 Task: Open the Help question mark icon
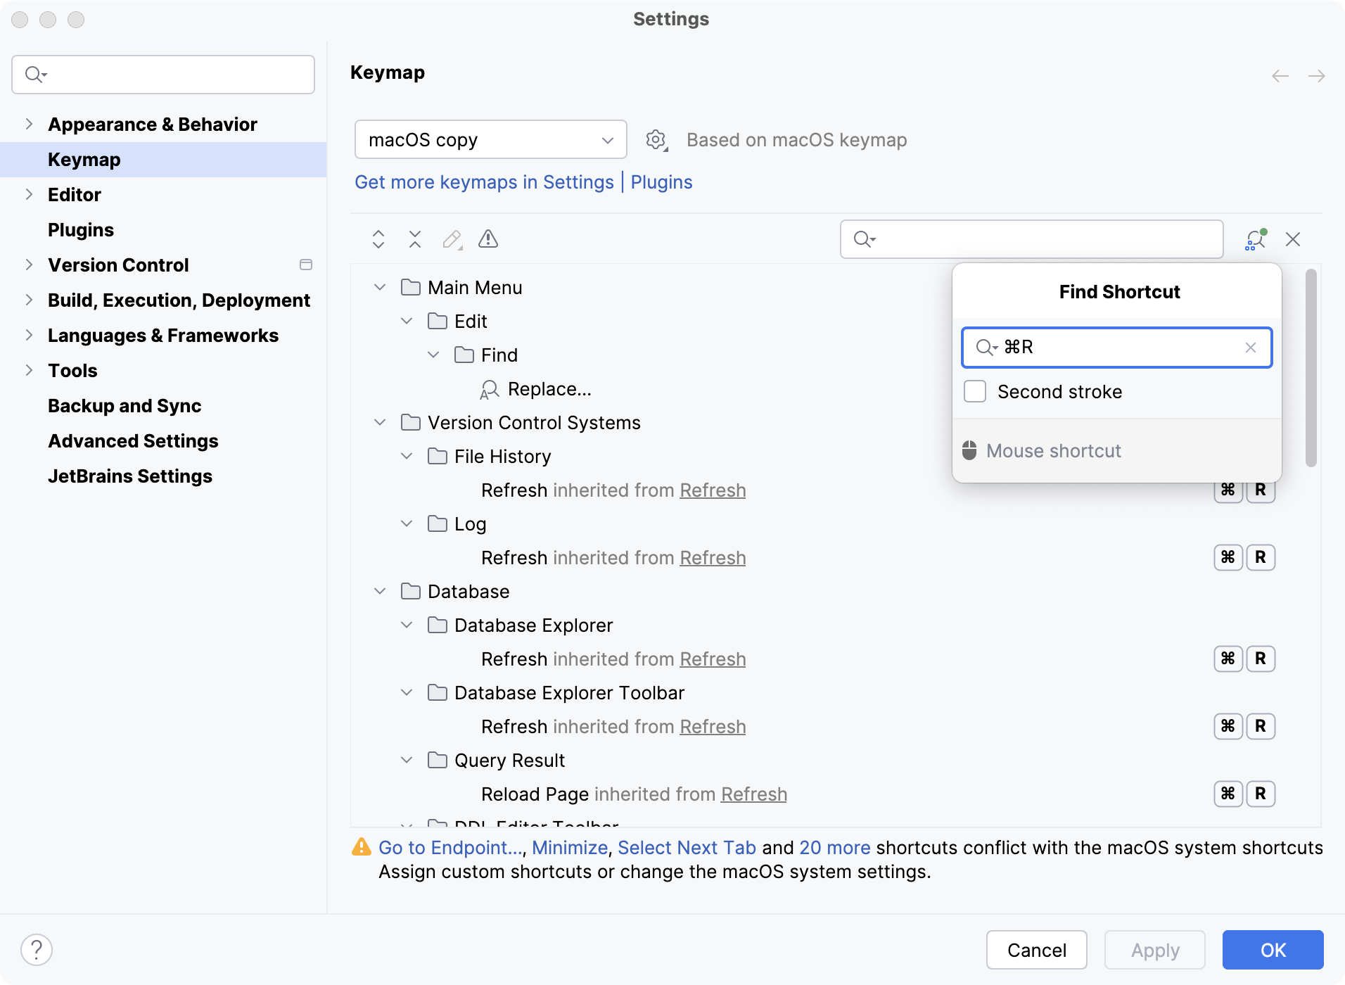pyautogui.click(x=37, y=949)
